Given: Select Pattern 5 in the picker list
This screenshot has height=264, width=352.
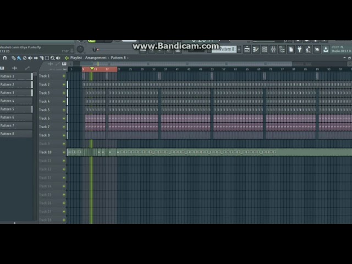Looking at the screenshot, I should (x=16, y=109).
